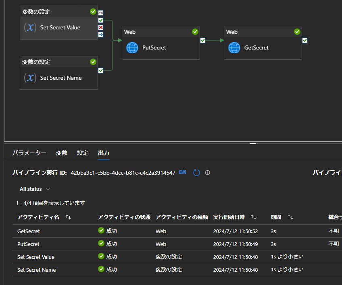Sort by run start time column arrows
The image size is (342, 285).
254,217
